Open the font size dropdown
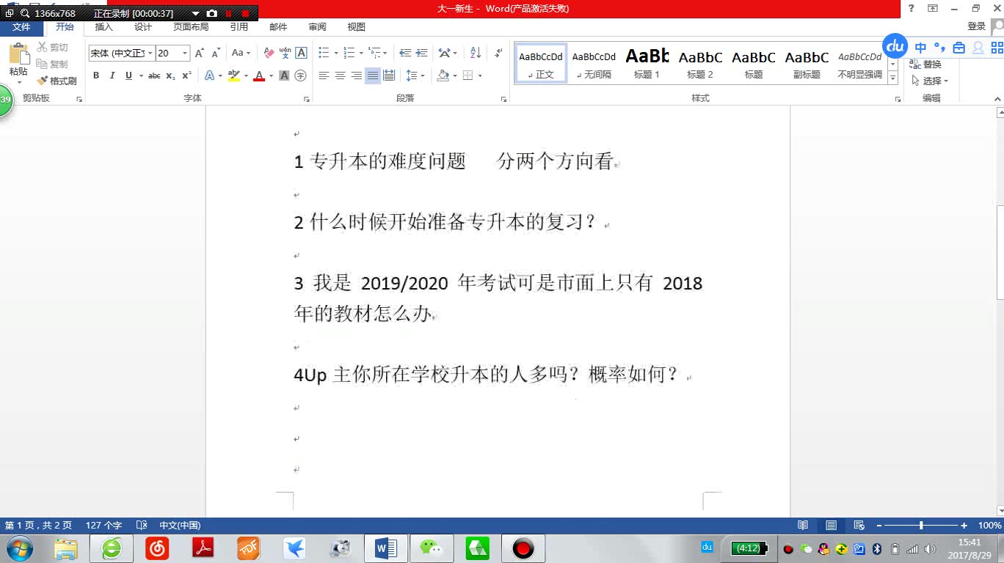The height and width of the screenshot is (563, 1004). (x=185, y=53)
